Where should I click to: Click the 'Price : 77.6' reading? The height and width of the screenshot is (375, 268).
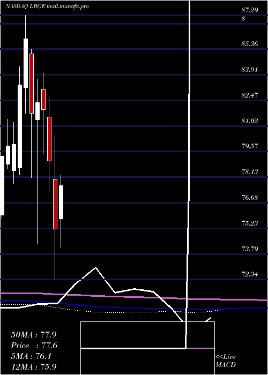click(x=34, y=346)
